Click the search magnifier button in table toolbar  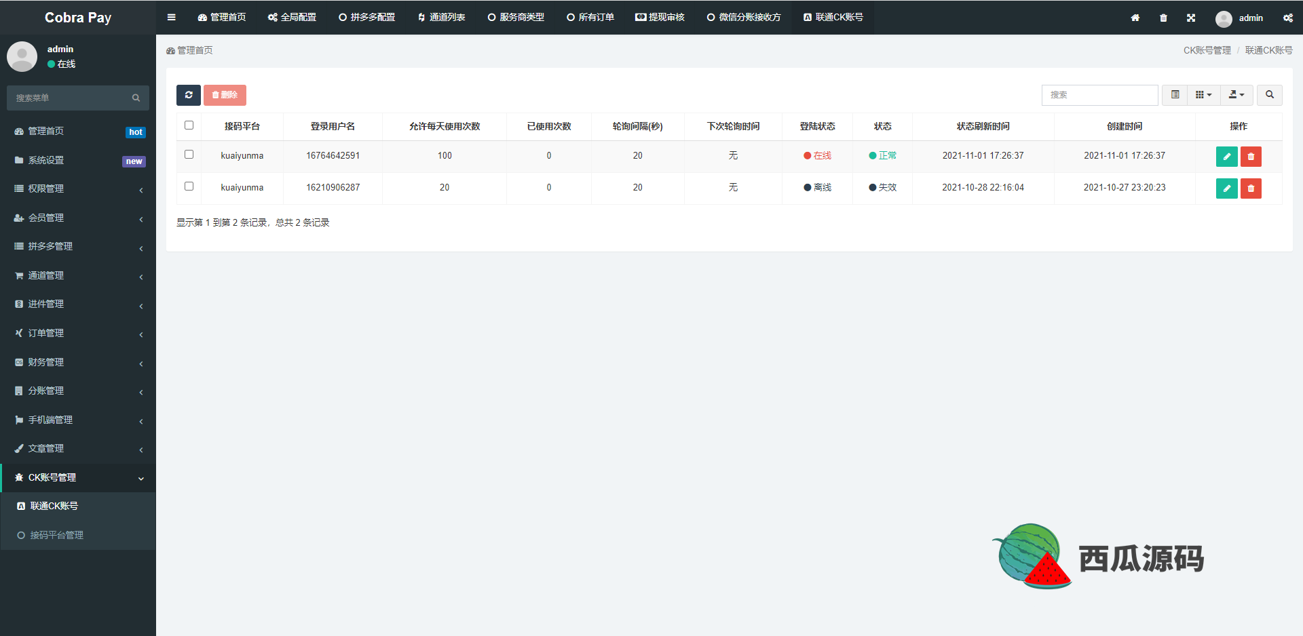click(x=1270, y=95)
